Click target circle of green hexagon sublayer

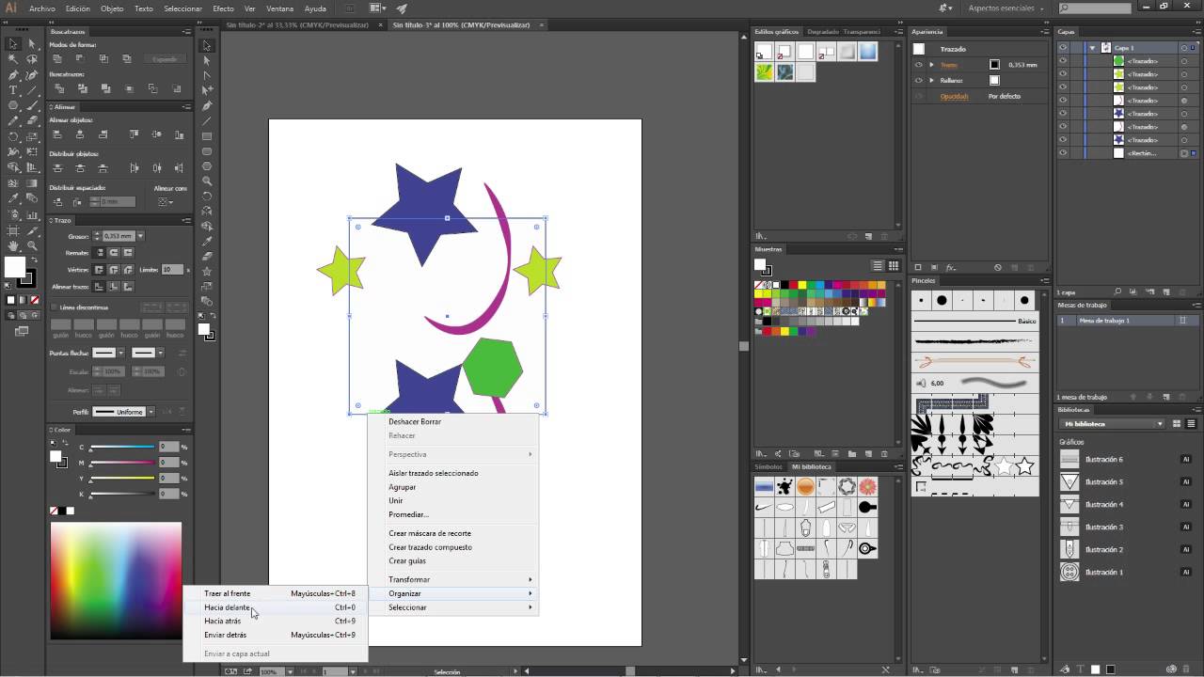coord(1183,61)
